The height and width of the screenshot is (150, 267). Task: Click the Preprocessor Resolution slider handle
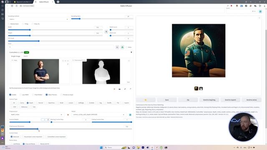38,129
